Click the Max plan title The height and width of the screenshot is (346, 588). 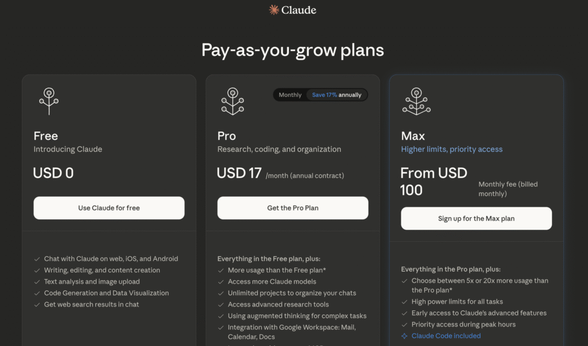[x=413, y=136]
